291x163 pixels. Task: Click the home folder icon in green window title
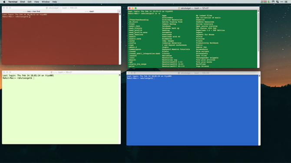click(179, 8)
